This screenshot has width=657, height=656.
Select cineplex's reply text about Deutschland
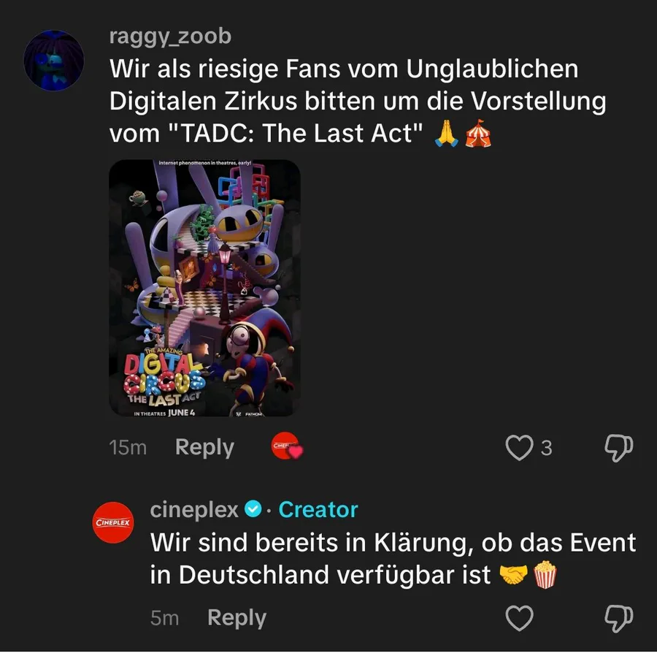click(x=393, y=558)
